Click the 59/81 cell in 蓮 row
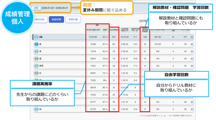The width and height of the screenshot is (216, 120). point(93,59)
